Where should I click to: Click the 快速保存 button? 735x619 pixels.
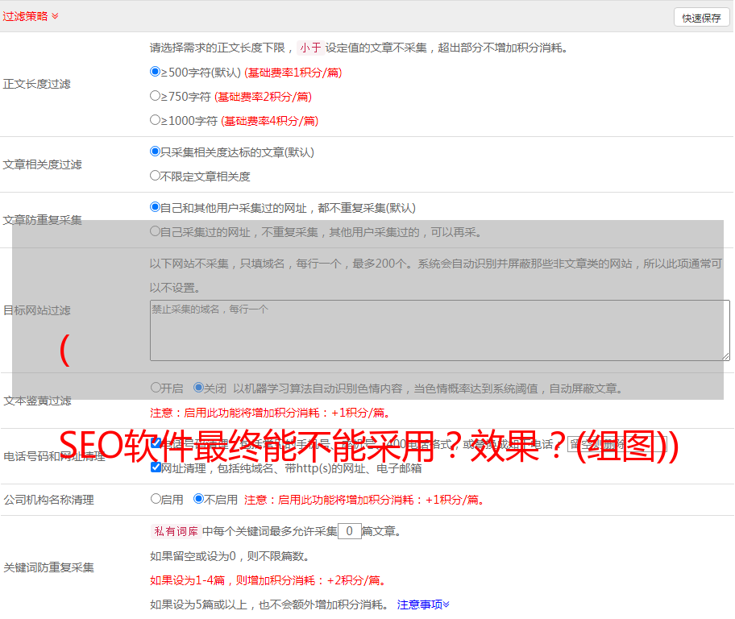coord(701,18)
